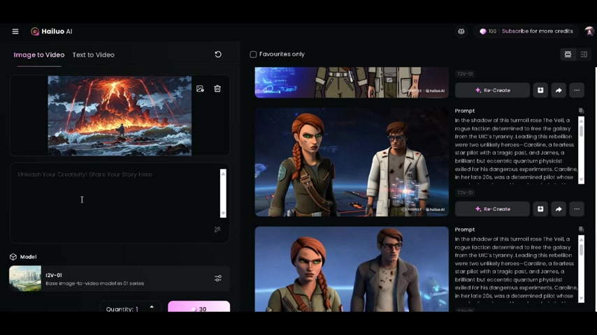Click Subscribe for more credits
597x335 pixels.
pyautogui.click(x=537, y=31)
